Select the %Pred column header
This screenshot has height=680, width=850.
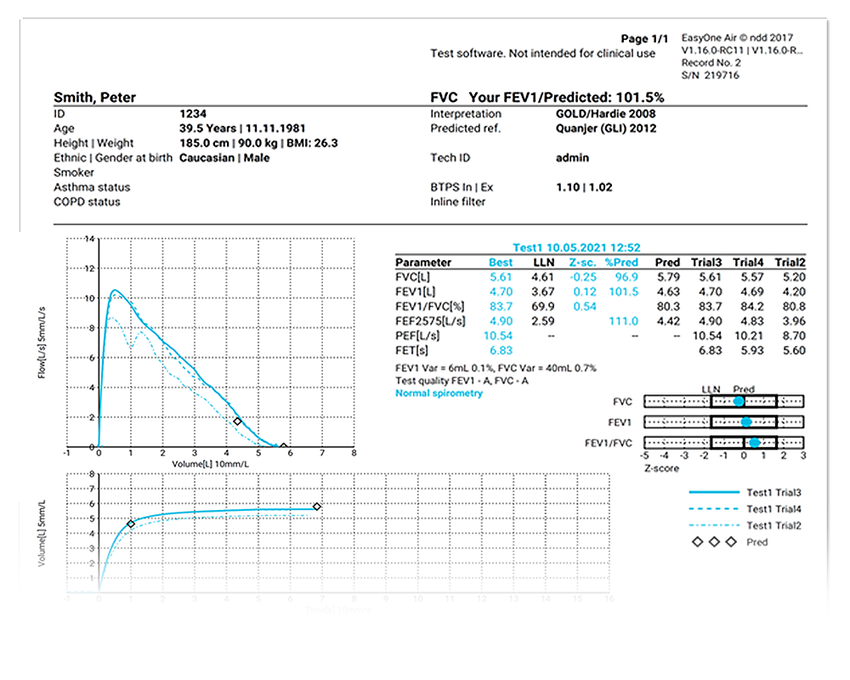pyautogui.click(x=620, y=263)
